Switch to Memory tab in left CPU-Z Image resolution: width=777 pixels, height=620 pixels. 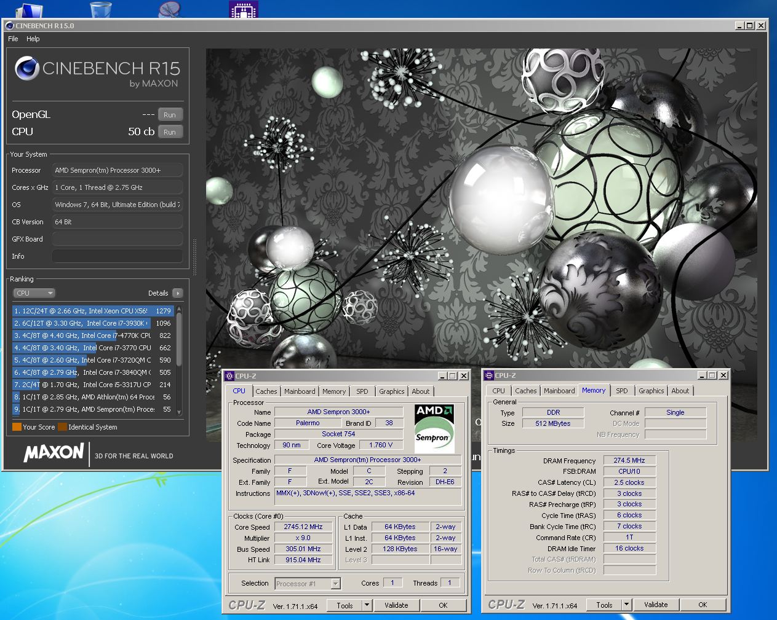(x=334, y=391)
